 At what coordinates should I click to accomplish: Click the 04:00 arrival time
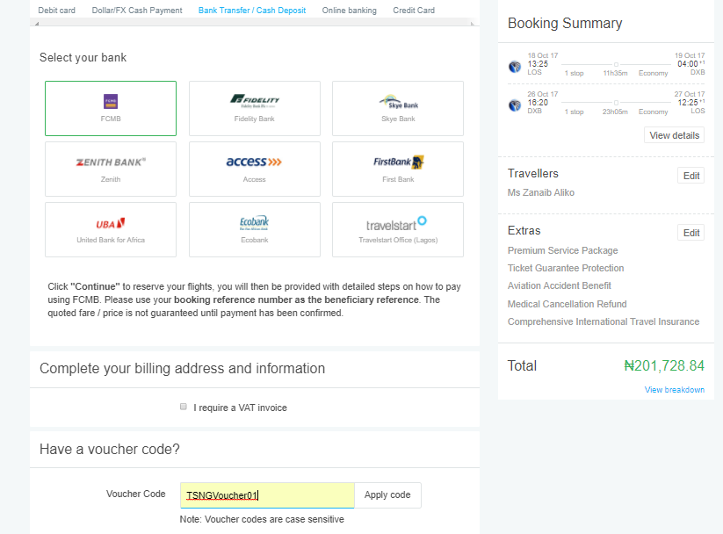tap(688, 63)
